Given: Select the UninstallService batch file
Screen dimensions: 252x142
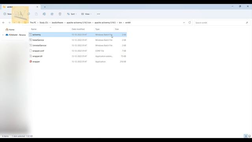Looking at the screenshot, I should pyautogui.click(x=78, y=45).
